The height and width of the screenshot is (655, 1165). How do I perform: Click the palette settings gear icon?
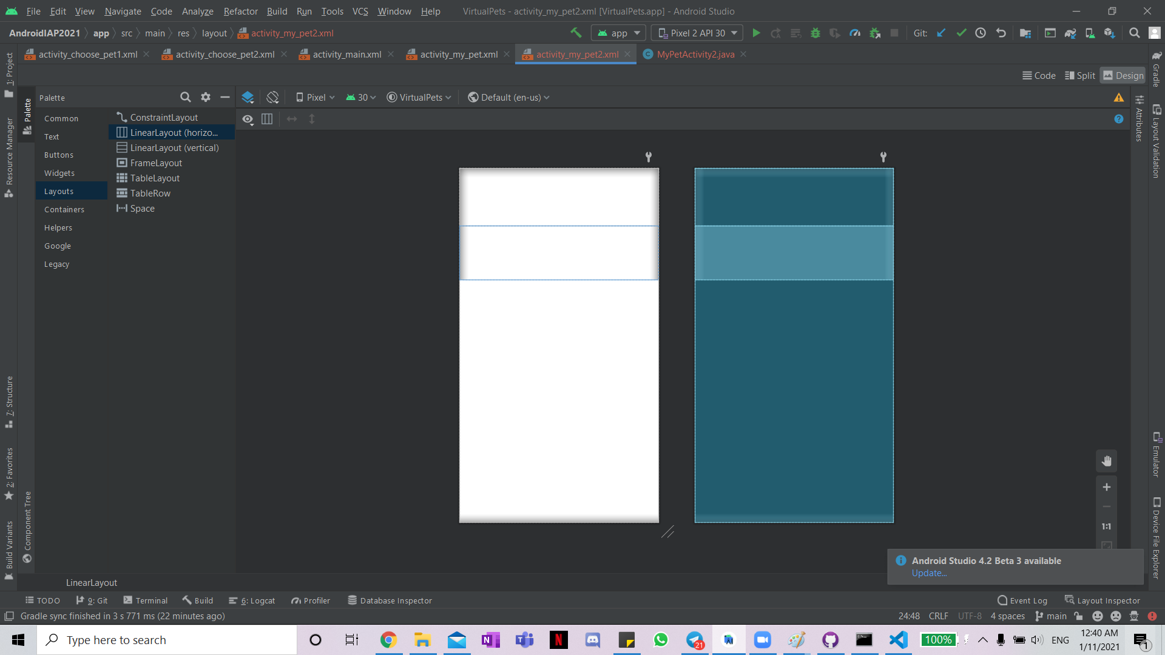[206, 97]
